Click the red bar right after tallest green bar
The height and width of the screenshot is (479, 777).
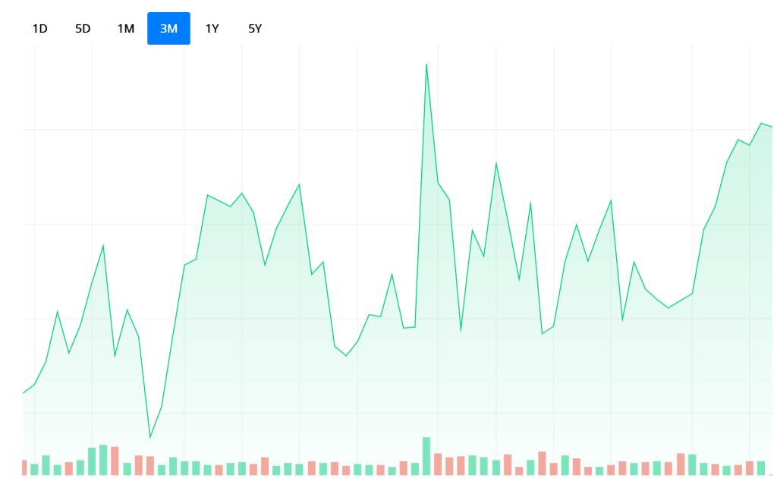(438, 464)
